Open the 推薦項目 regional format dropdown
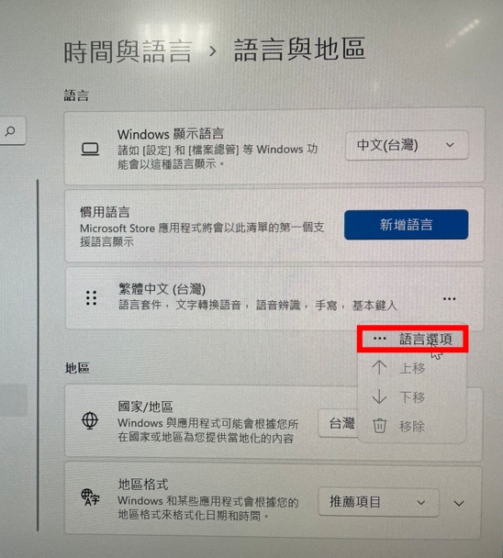This screenshot has height=558, width=503. coord(378,502)
